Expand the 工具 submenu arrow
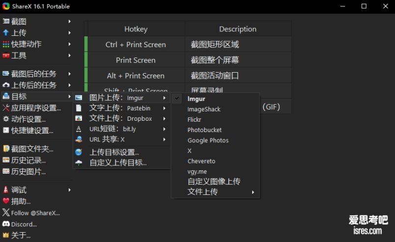The height and width of the screenshot is (242, 395). (x=70, y=55)
